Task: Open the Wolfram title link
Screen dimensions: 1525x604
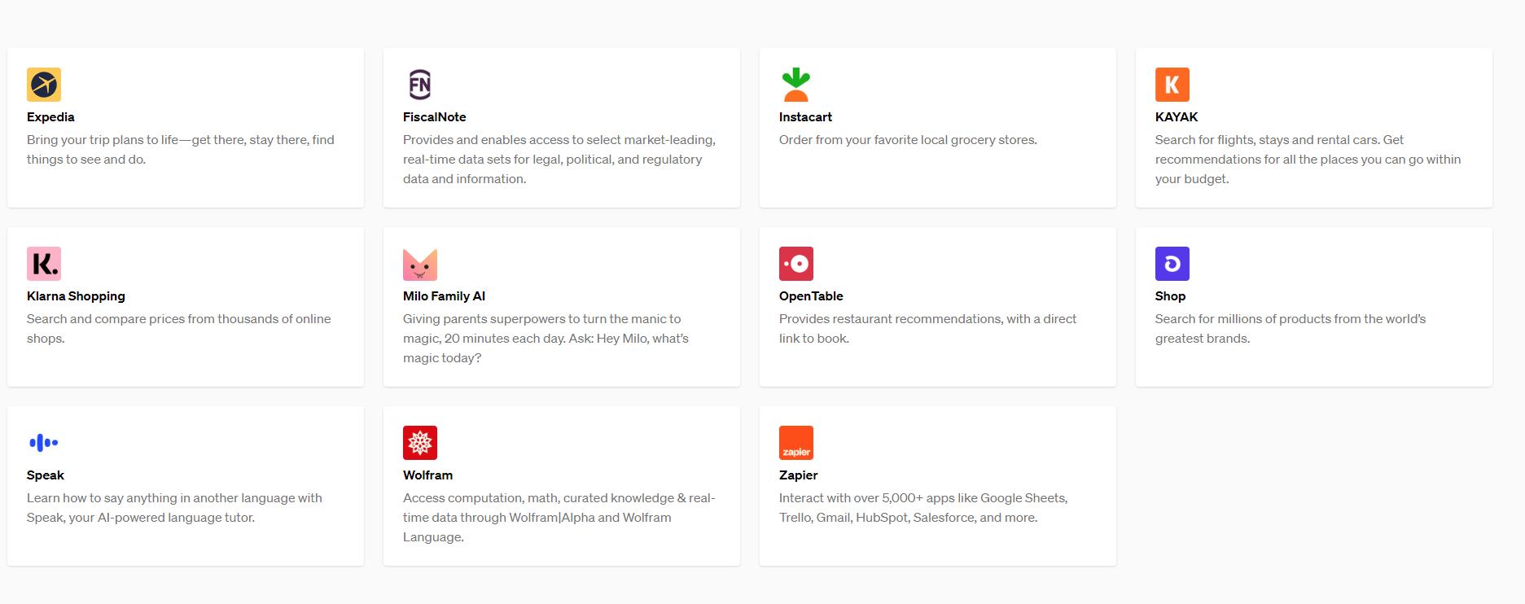Action: pyautogui.click(x=427, y=475)
